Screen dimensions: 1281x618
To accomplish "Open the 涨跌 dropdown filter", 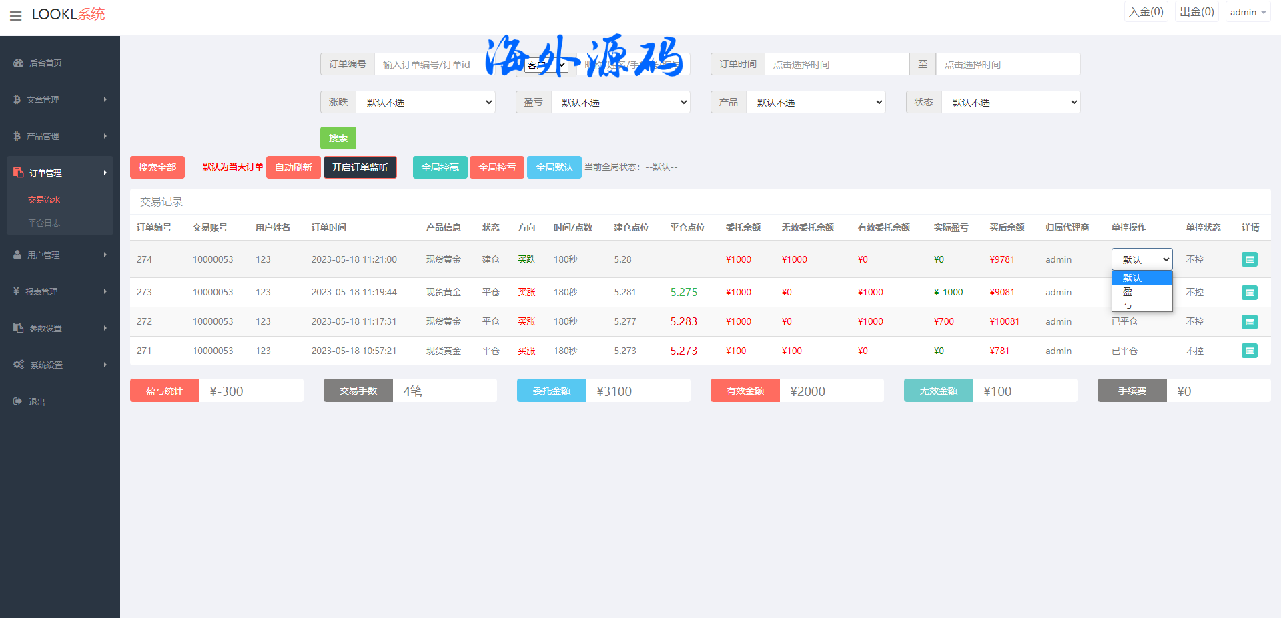I will pos(426,102).
